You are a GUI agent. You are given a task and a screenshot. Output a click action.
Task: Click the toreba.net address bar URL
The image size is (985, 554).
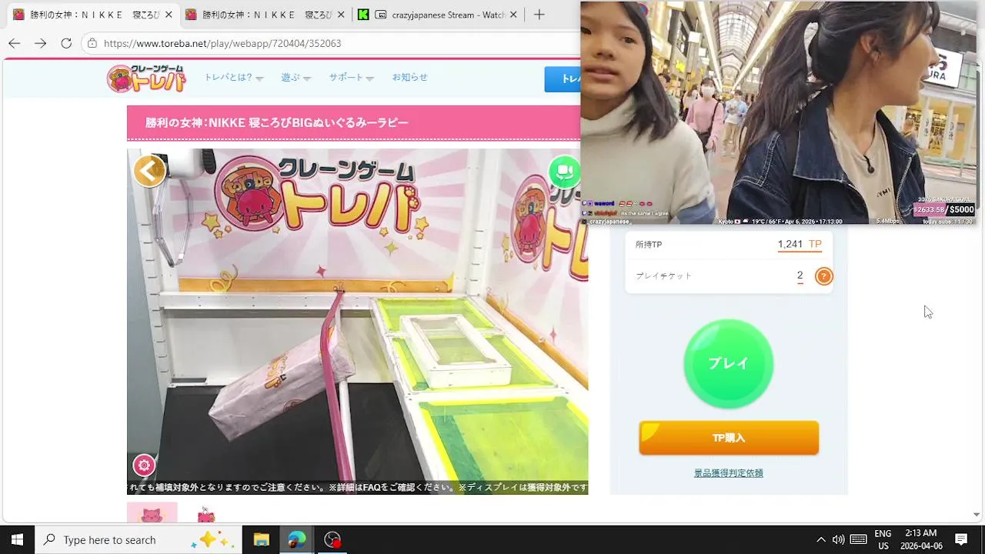click(x=222, y=43)
